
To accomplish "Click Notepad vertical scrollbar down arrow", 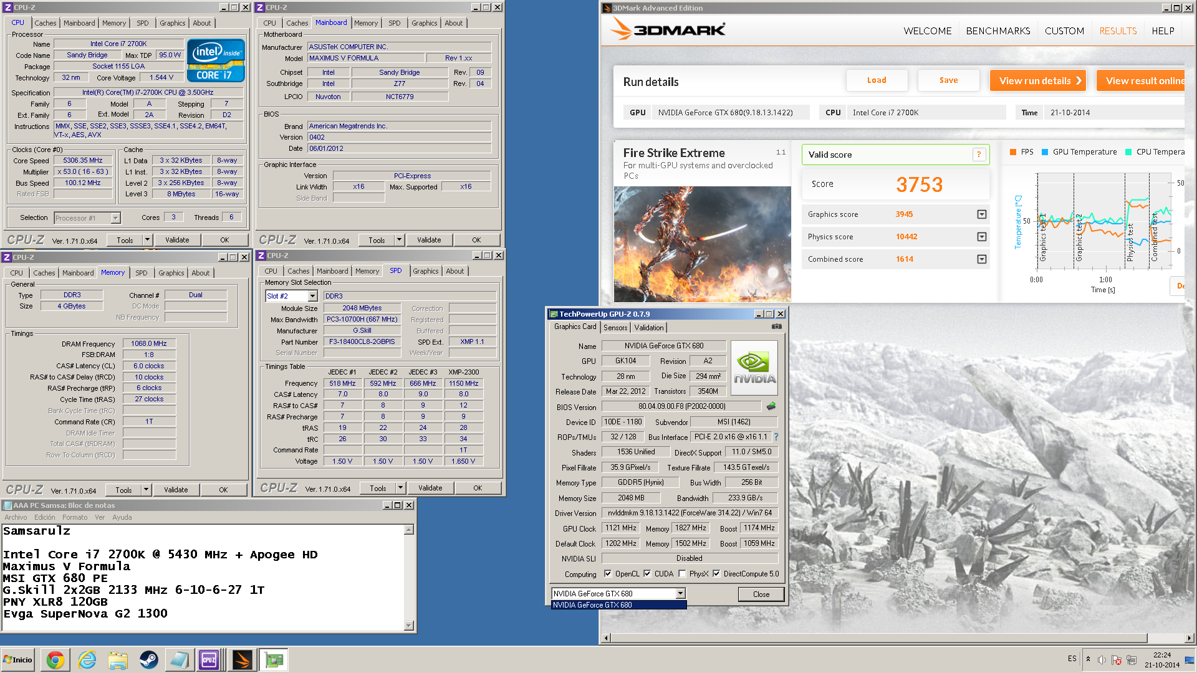I will coord(409,625).
